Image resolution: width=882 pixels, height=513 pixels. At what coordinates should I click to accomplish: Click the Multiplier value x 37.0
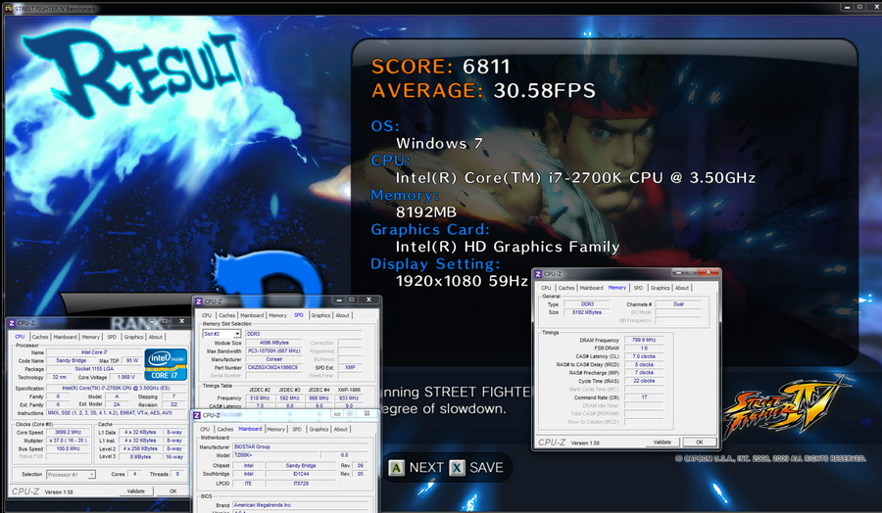pos(68,441)
